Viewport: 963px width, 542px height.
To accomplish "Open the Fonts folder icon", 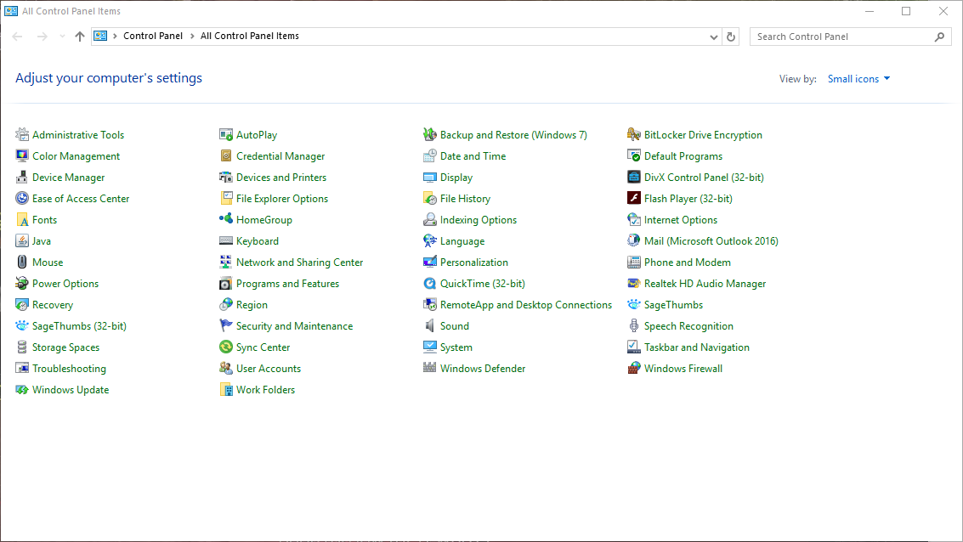I will click(x=22, y=220).
